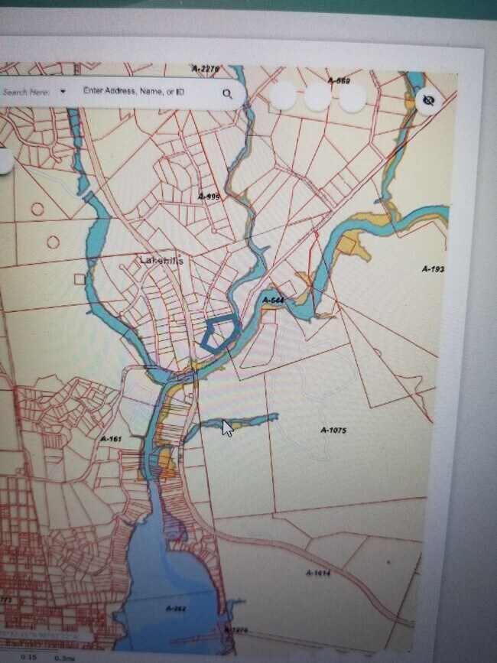Select the blue-outlined highlighted parcel
The height and width of the screenshot is (663, 497).
coord(219,335)
